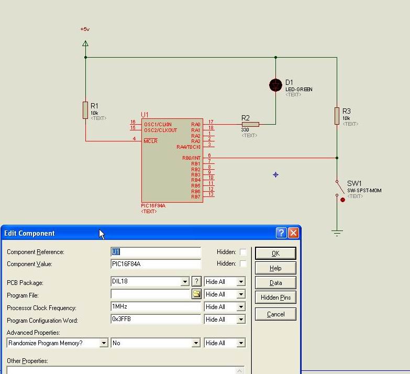
Task: Click the OK button
Action: 275,254
